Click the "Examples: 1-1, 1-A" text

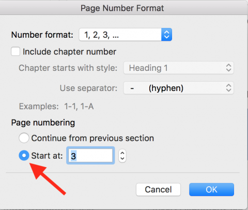(56, 106)
